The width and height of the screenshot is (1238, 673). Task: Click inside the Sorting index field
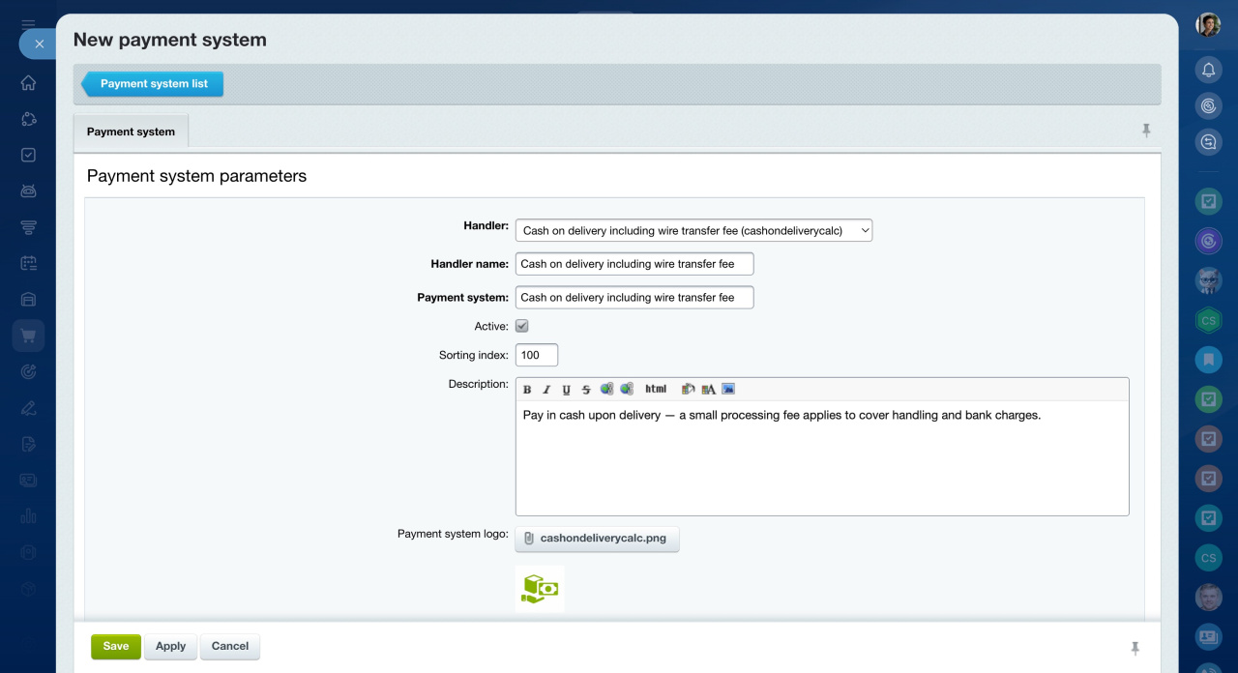pos(537,355)
